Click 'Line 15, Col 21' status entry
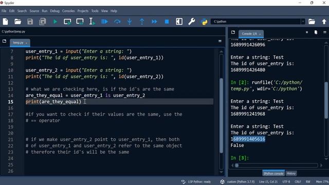 click(268, 181)
